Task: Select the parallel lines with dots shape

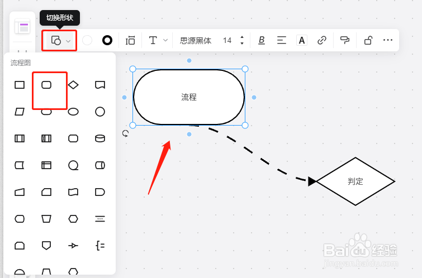Action: pyautogui.click(x=100, y=219)
